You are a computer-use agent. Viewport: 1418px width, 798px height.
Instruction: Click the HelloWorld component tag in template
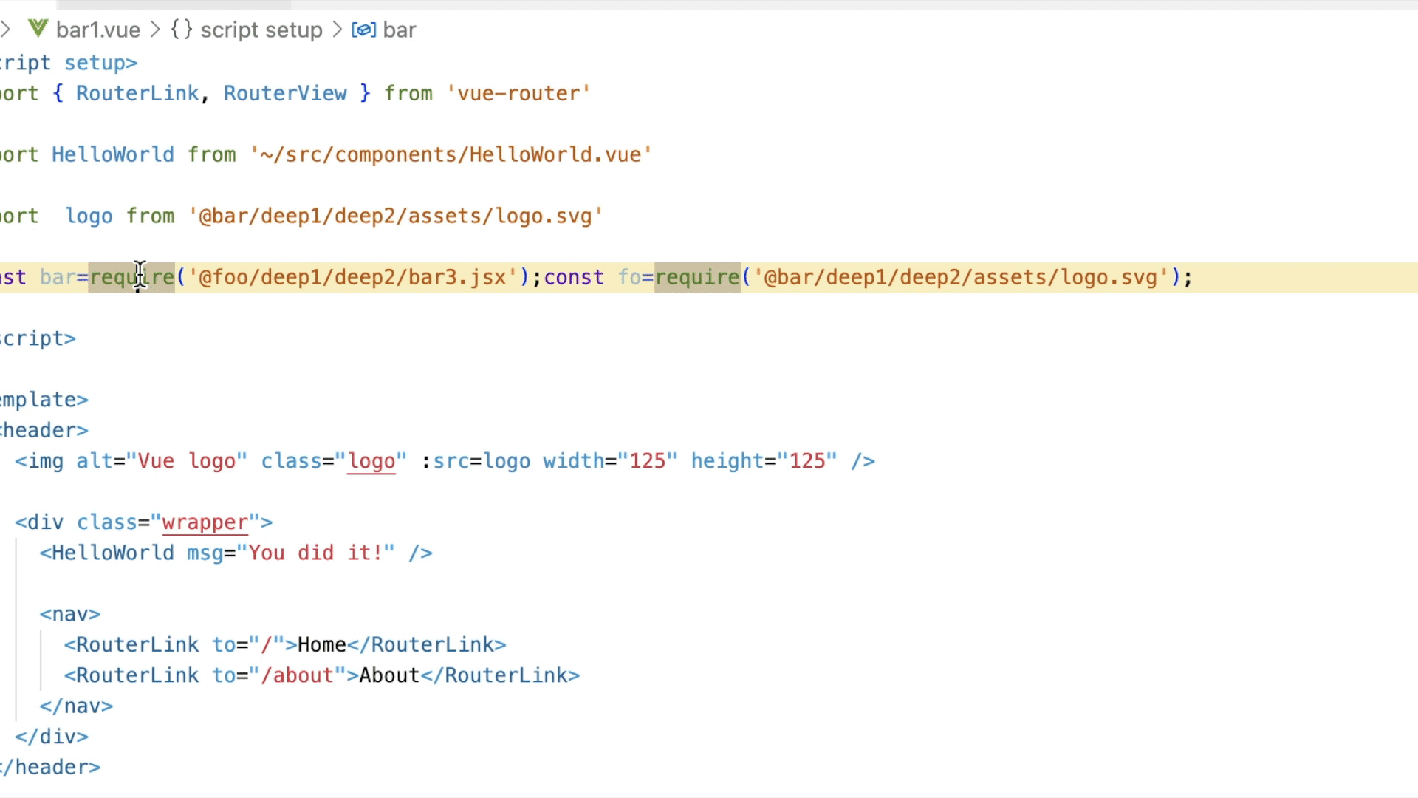(x=112, y=553)
